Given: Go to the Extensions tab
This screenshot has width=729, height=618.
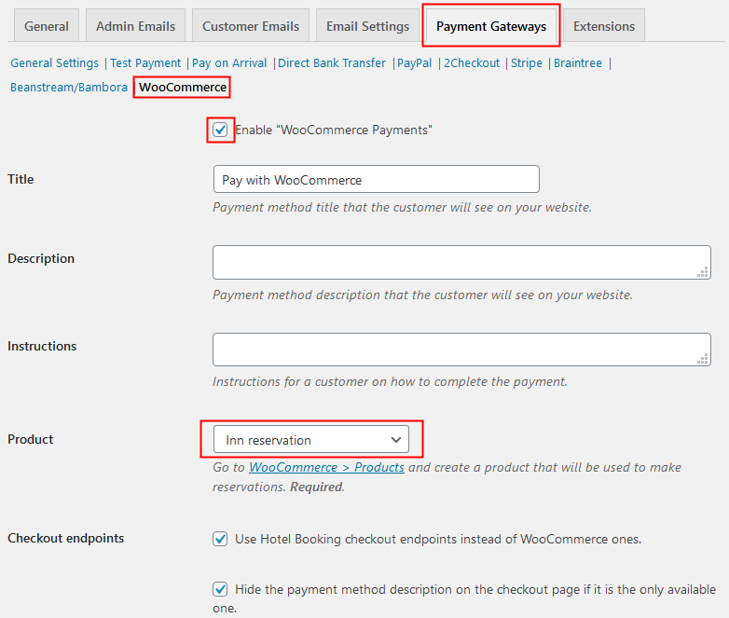Looking at the screenshot, I should pos(604,26).
